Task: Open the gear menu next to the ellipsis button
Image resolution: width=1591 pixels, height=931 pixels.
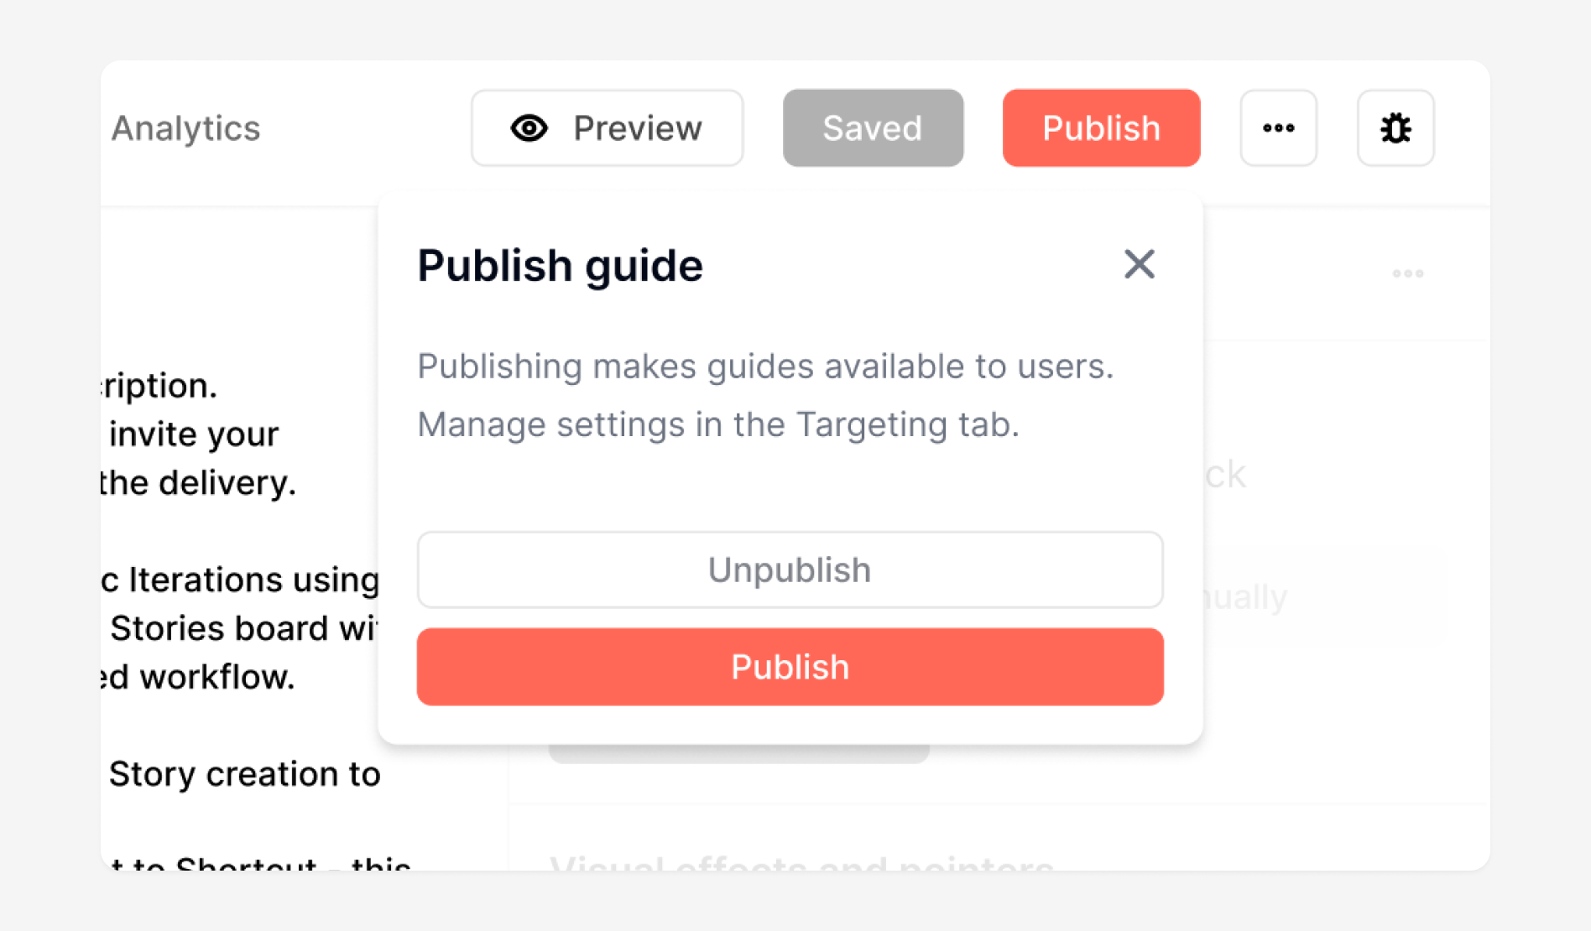Action: pyautogui.click(x=1395, y=128)
